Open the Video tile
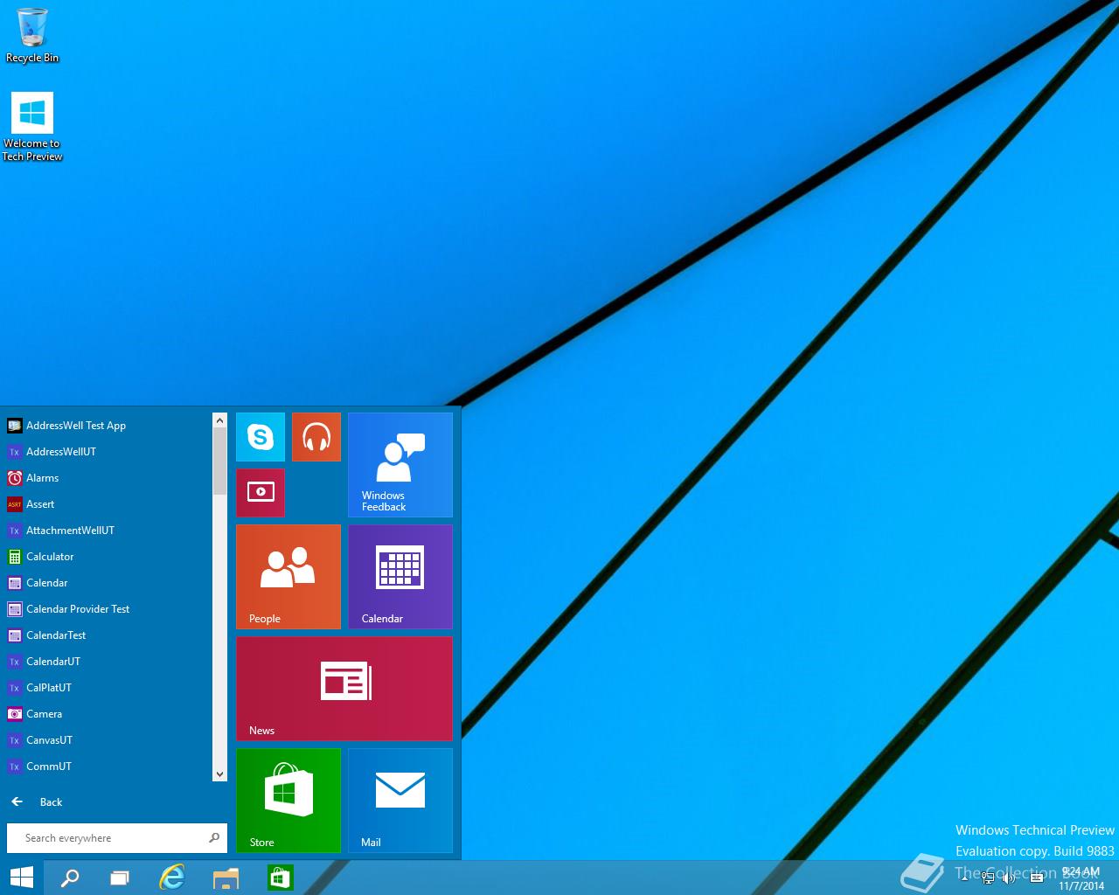The height and width of the screenshot is (895, 1119). (261, 493)
